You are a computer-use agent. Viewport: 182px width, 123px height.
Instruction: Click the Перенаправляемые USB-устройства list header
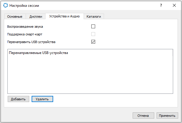[x=38, y=53]
